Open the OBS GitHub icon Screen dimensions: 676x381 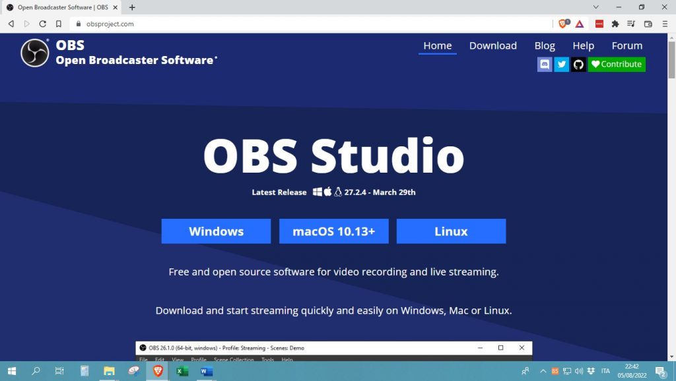(578, 64)
